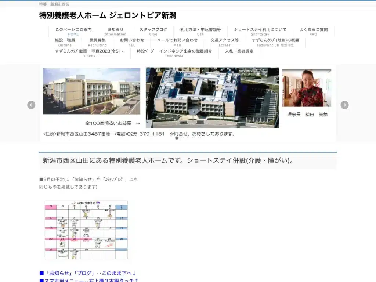Viewport: 376px width, 282px height.
Task: Click the previous slide arrow
Action: pos(31,105)
